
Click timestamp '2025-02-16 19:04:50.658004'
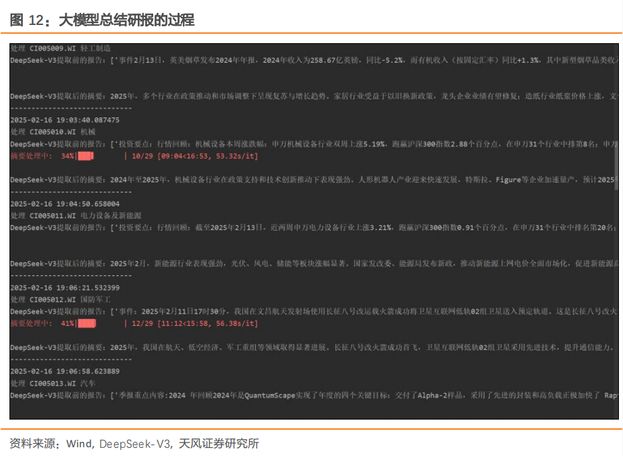65,203
